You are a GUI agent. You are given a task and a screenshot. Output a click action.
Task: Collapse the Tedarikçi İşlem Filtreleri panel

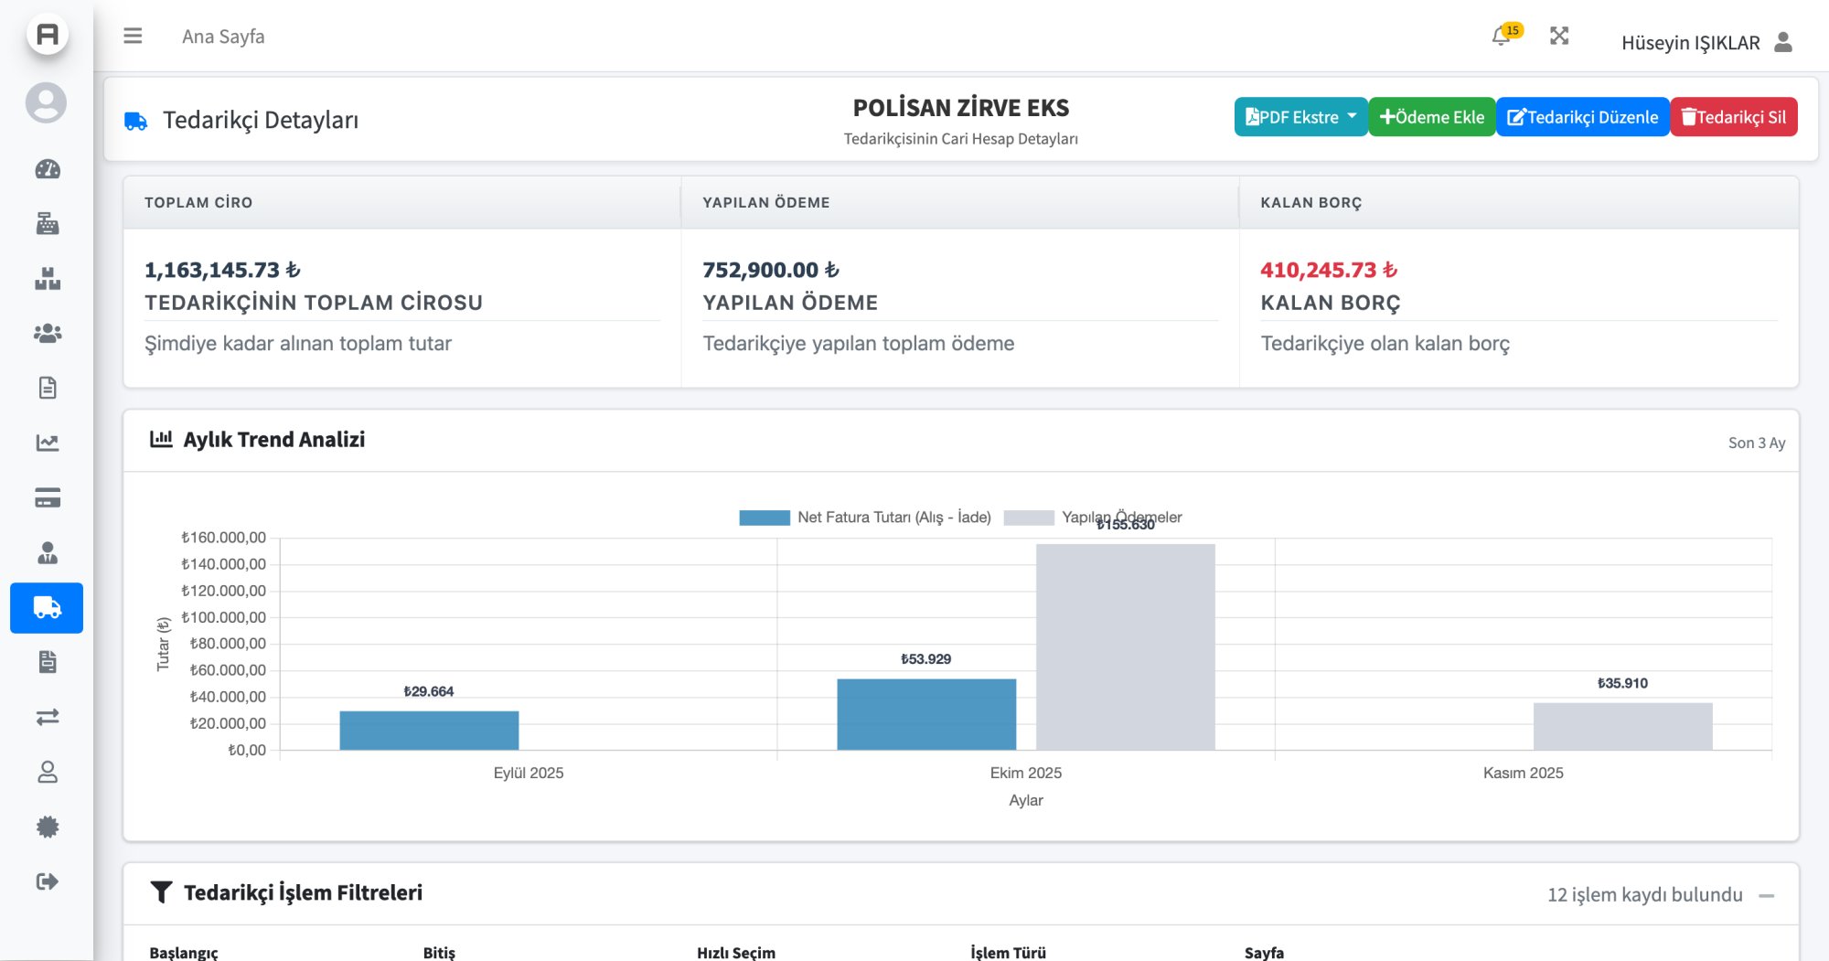[1766, 895]
